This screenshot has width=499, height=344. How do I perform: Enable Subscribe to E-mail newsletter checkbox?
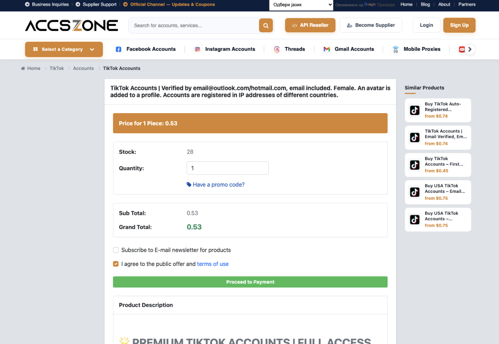pos(116,250)
